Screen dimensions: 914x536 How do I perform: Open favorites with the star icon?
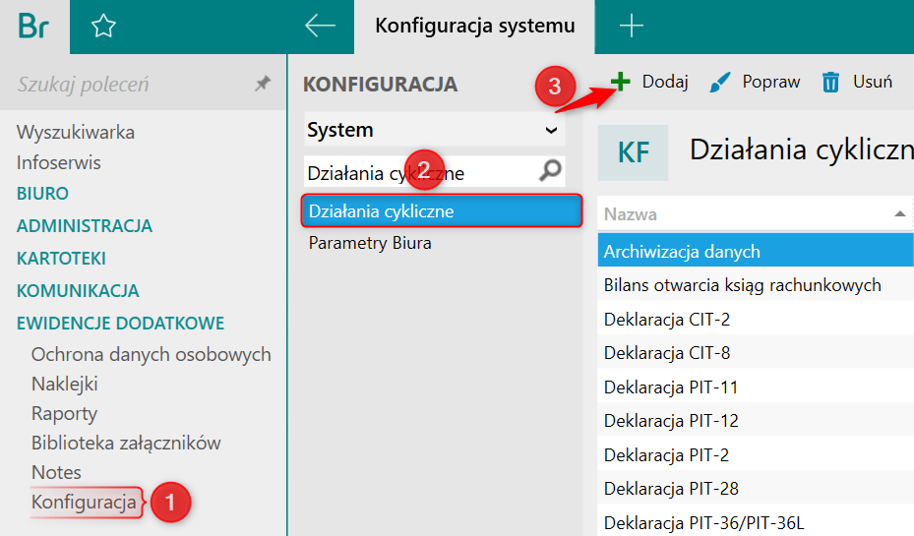pyautogui.click(x=103, y=27)
